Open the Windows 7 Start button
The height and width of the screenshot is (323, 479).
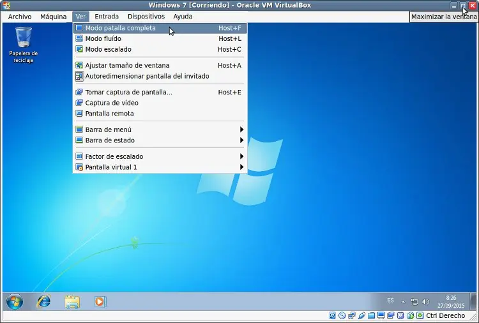[x=14, y=302]
